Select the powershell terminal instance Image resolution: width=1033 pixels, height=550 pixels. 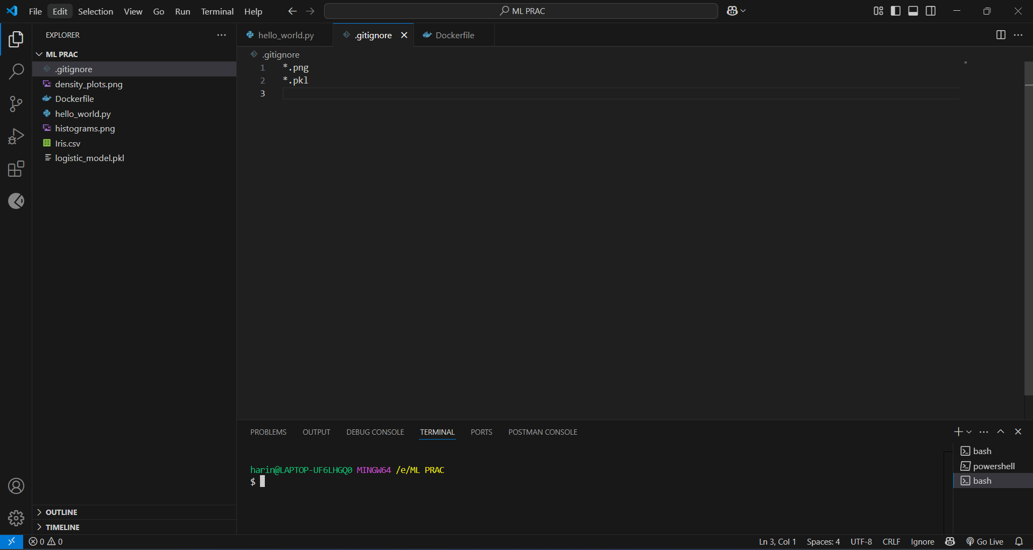[x=993, y=466]
